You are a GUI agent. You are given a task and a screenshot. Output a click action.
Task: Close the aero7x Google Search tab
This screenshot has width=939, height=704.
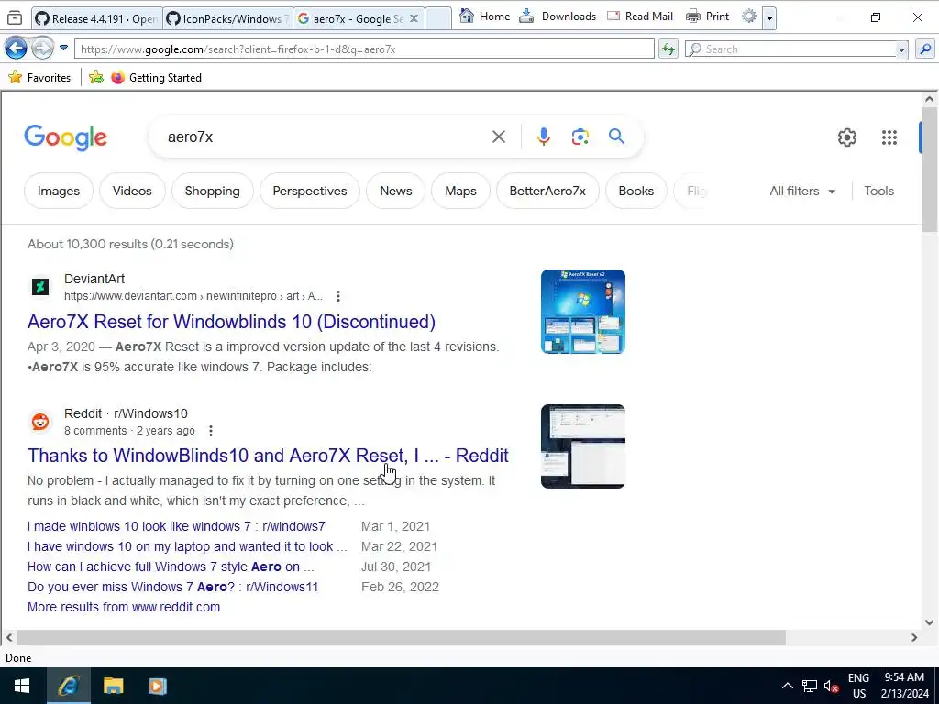pyautogui.click(x=414, y=18)
